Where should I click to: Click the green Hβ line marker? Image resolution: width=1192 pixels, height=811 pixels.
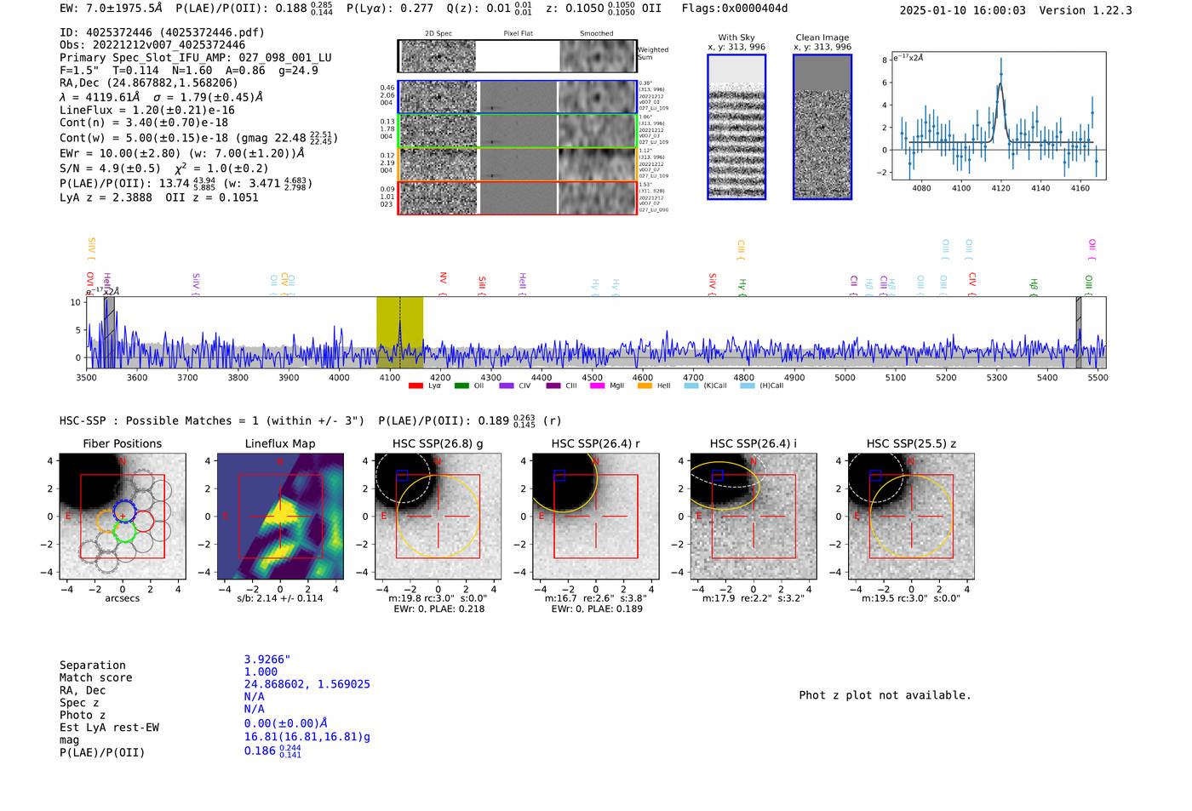[x=1034, y=287]
